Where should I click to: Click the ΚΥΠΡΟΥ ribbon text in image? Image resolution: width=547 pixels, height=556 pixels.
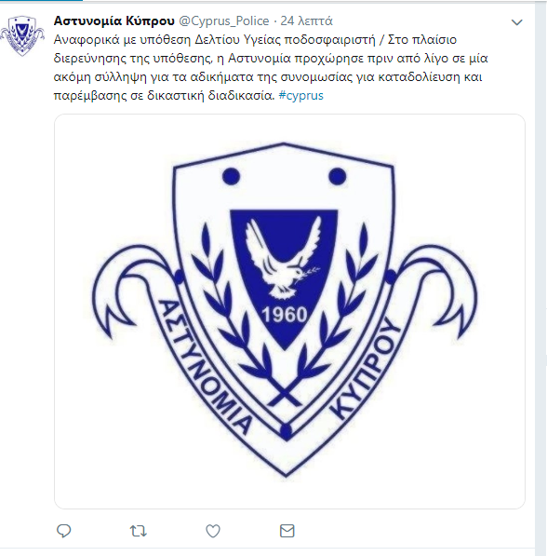(x=367, y=370)
